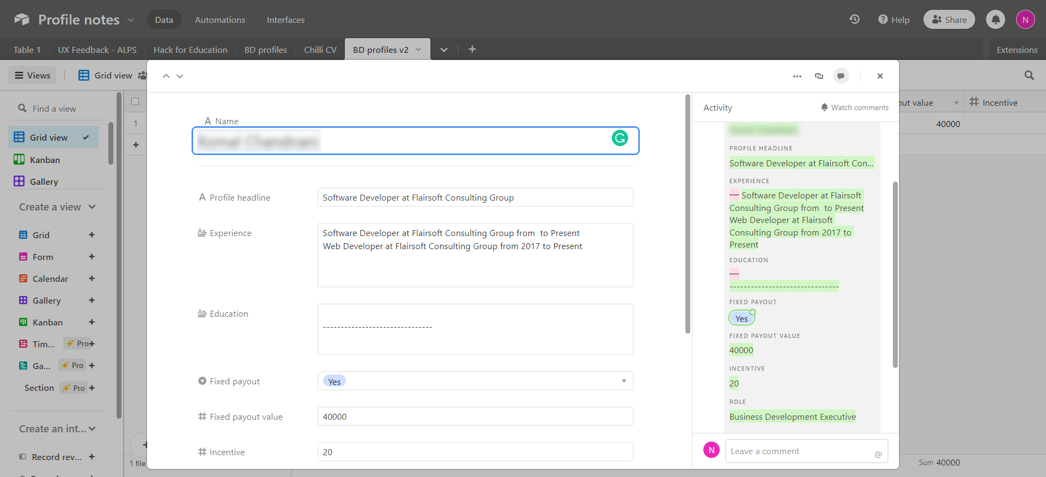
Task: Click the search magnifier in the grid toolbar
Action: 1029,75
